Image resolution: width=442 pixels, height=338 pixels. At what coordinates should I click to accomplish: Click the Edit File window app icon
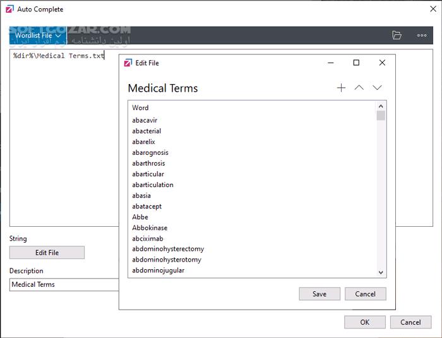128,63
